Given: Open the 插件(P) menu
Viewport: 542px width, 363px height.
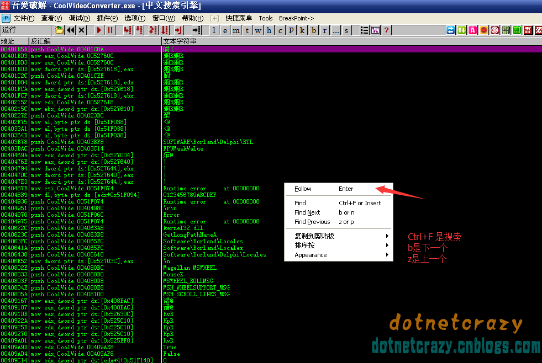Looking at the screenshot, I should [107, 18].
